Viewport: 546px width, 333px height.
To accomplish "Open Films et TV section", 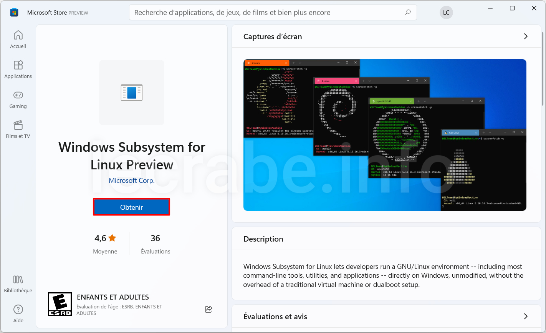I will click(18, 129).
